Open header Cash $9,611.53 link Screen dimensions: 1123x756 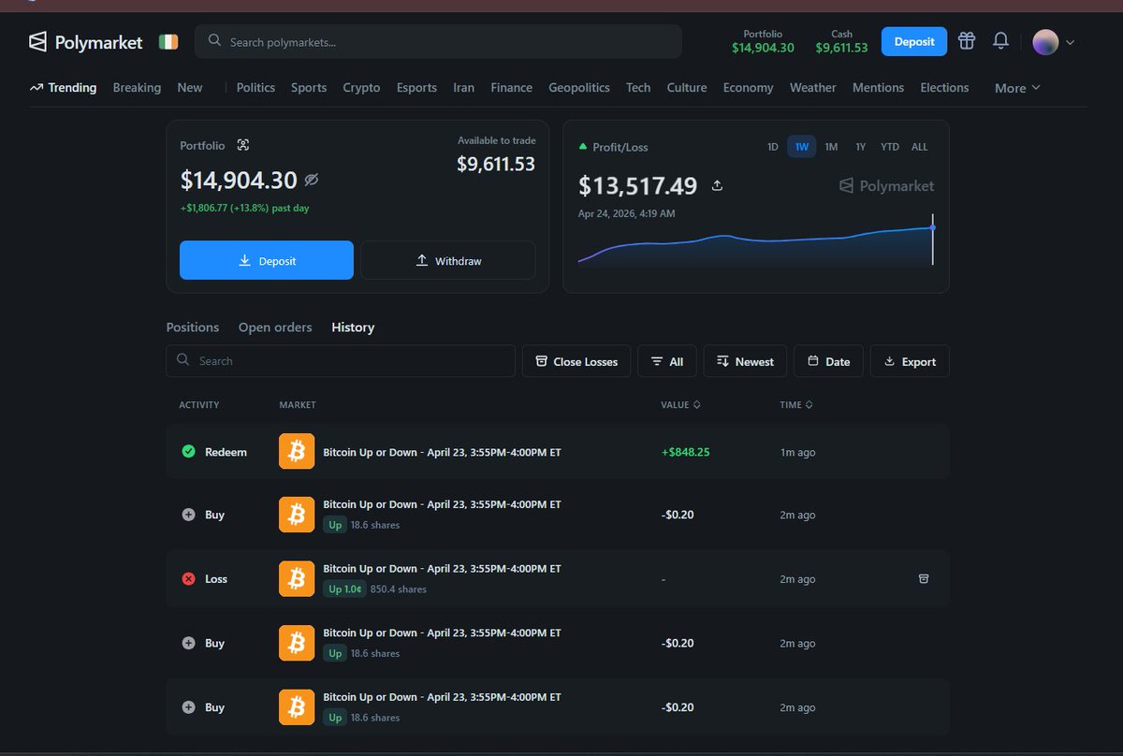pos(841,41)
